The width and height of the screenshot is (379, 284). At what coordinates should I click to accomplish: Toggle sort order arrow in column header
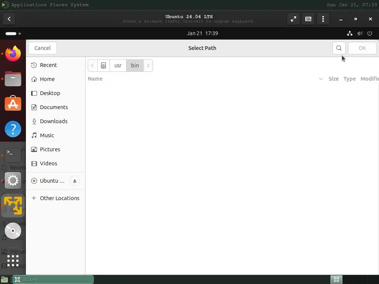tap(321, 79)
